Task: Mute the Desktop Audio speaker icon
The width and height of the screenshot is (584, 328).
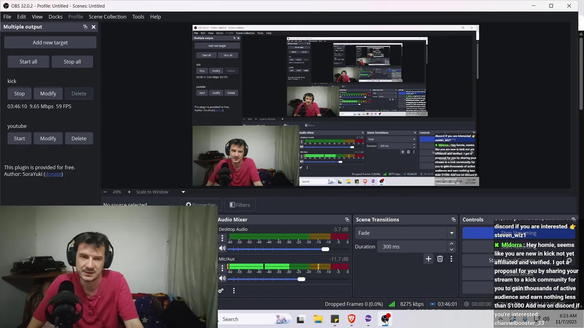Action: [222, 249]
